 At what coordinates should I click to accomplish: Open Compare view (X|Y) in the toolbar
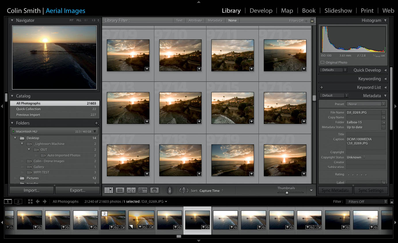[x=131, y=190]
